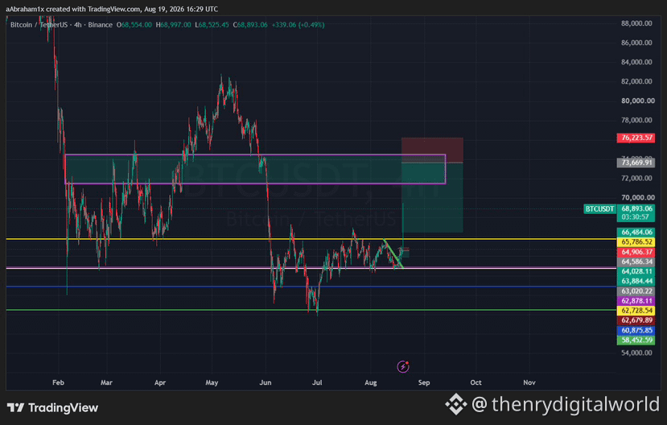
Task: Click the candle countdown 03:30:57
Action: 636,217
